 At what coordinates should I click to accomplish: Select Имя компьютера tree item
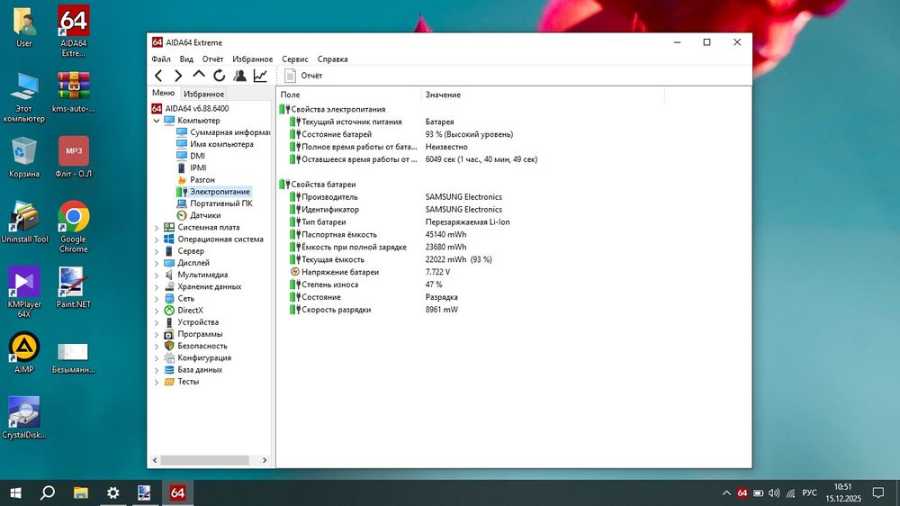(x=215, y=144)
